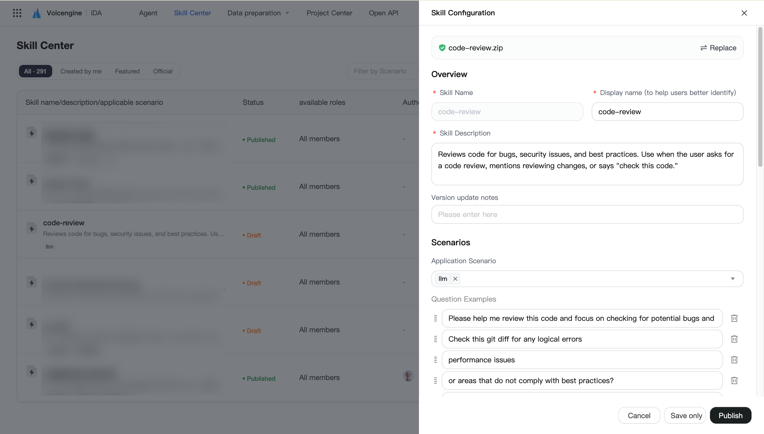Focus the Version update notes field
Viewport: 764px width, 434px height.
tap(587, 214)
